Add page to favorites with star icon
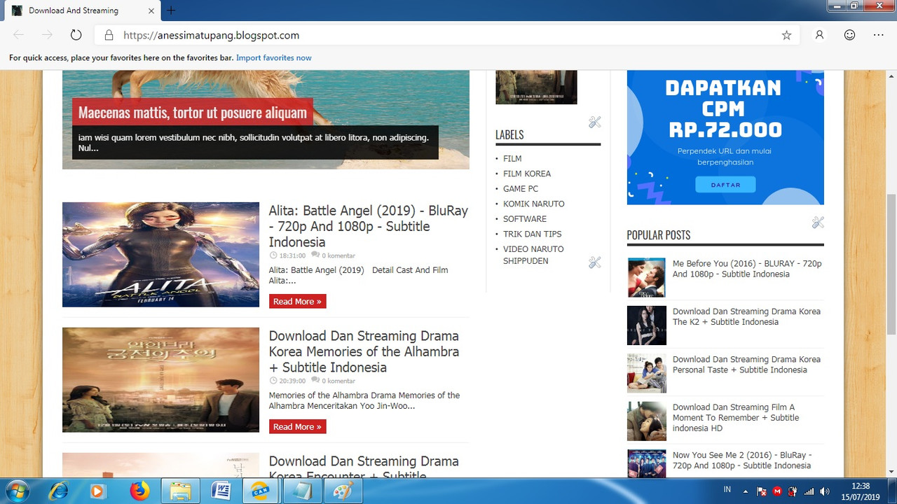 pyautogui.click(x=786, y=35)
